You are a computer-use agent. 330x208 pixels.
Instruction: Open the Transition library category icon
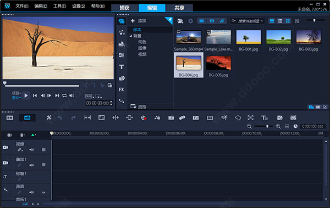tap(122, 55)
